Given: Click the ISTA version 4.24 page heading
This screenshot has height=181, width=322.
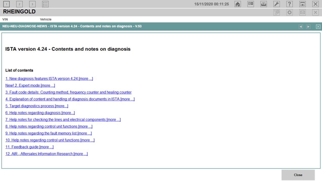Looking at the screenshot, I should pos(68,49).
